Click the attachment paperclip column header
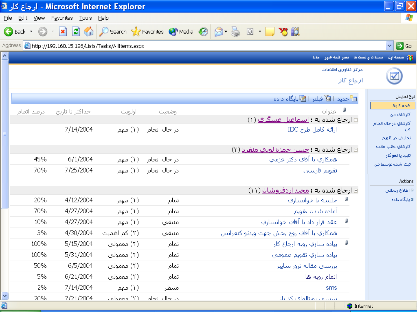Screen dimensions: 417x312 (x=344, y=110)
